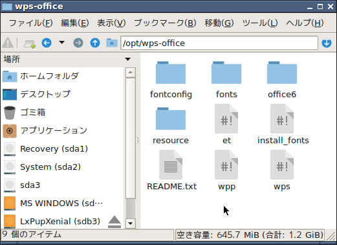
Task: Click the path bar showing /opt/wps-office
Action: [219, 43]
